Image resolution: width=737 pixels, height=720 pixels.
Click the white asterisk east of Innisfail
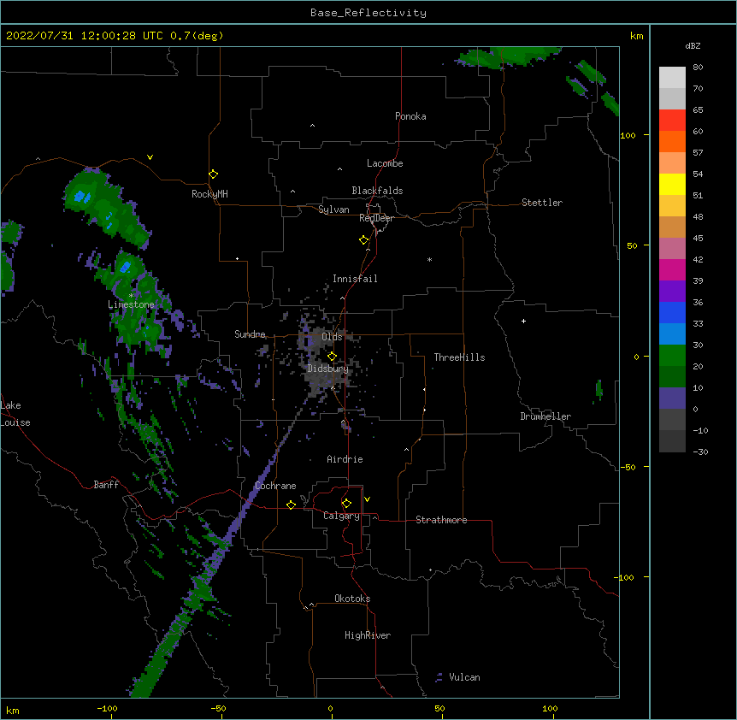(429, 259)
